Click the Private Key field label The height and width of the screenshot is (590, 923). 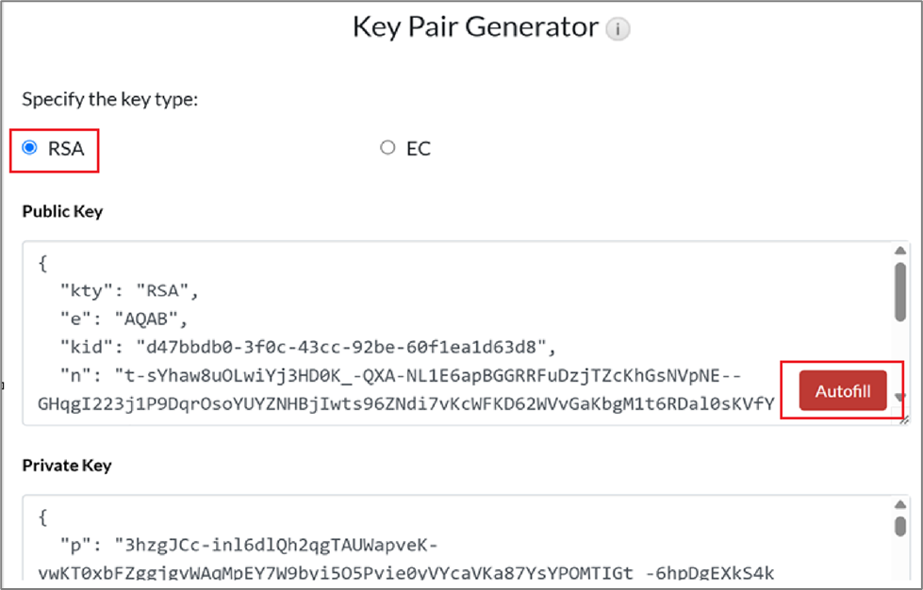(67, 466)
